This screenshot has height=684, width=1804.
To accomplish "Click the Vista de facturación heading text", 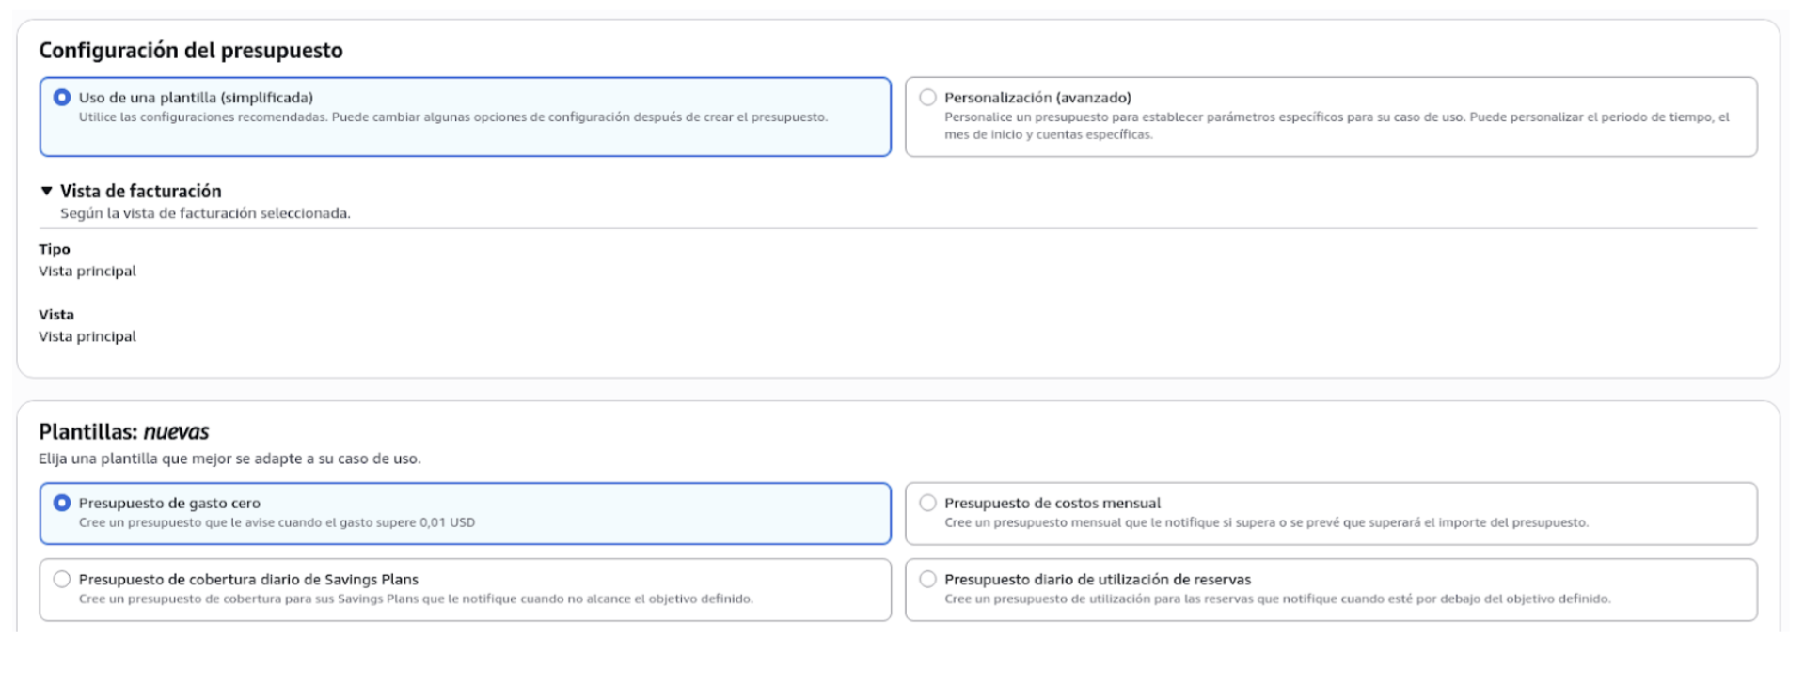I will pos(141,191).
